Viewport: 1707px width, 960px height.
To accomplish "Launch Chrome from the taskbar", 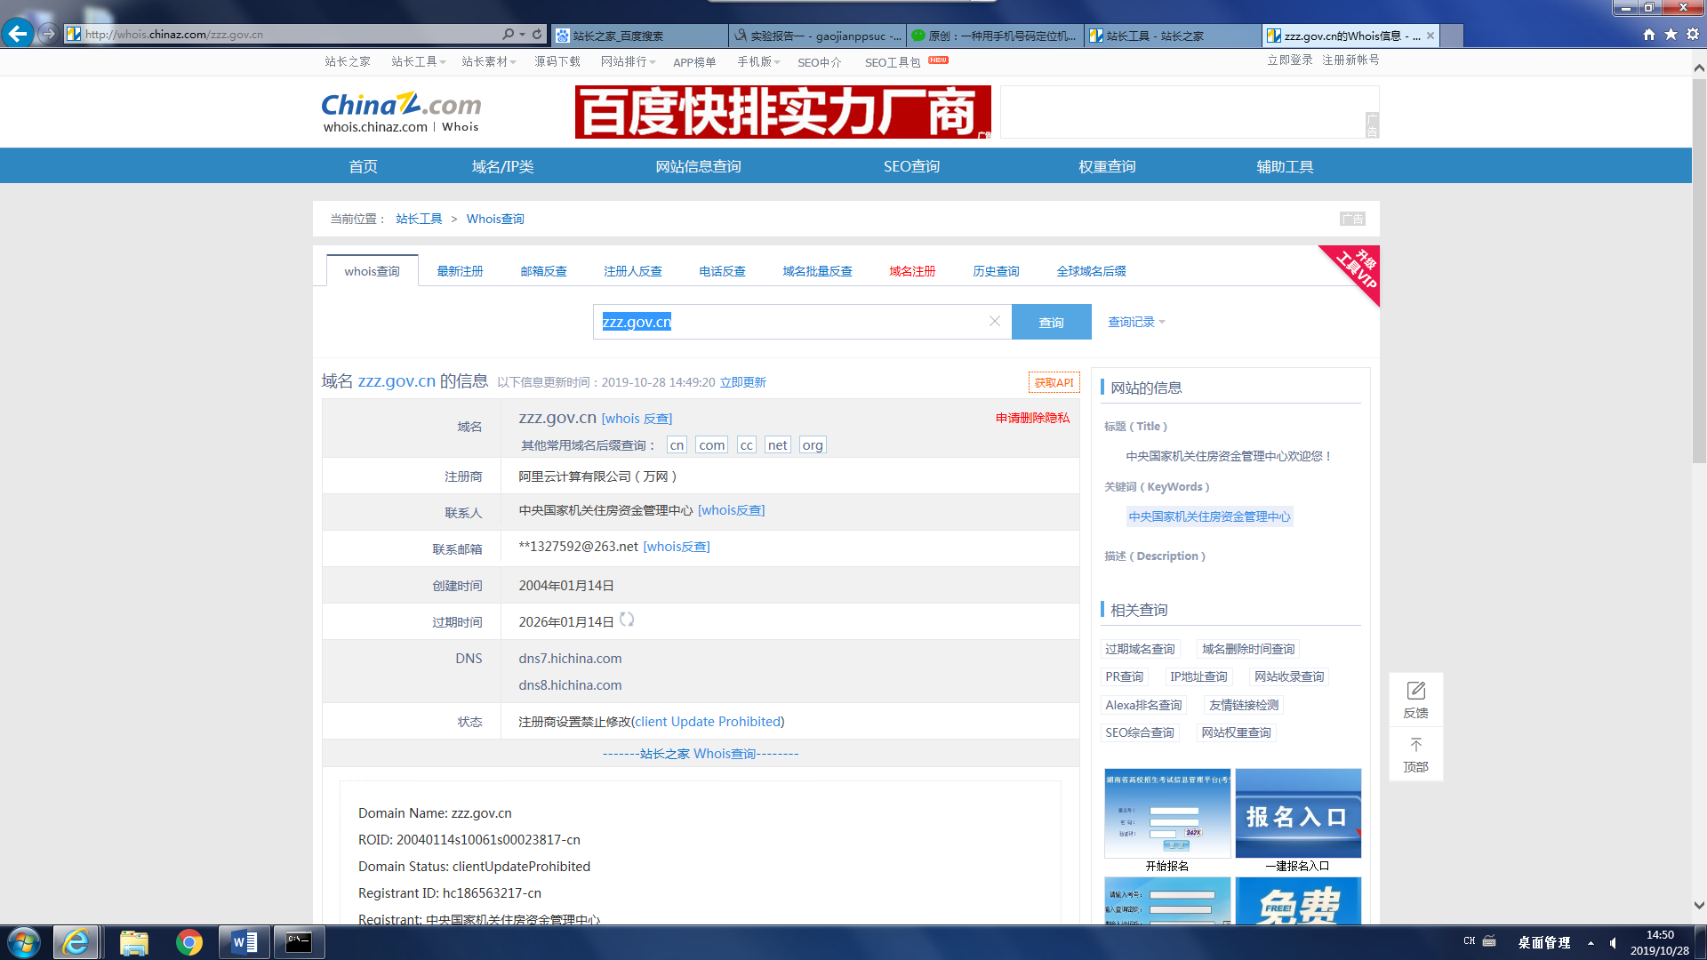I will click(188, 942).
